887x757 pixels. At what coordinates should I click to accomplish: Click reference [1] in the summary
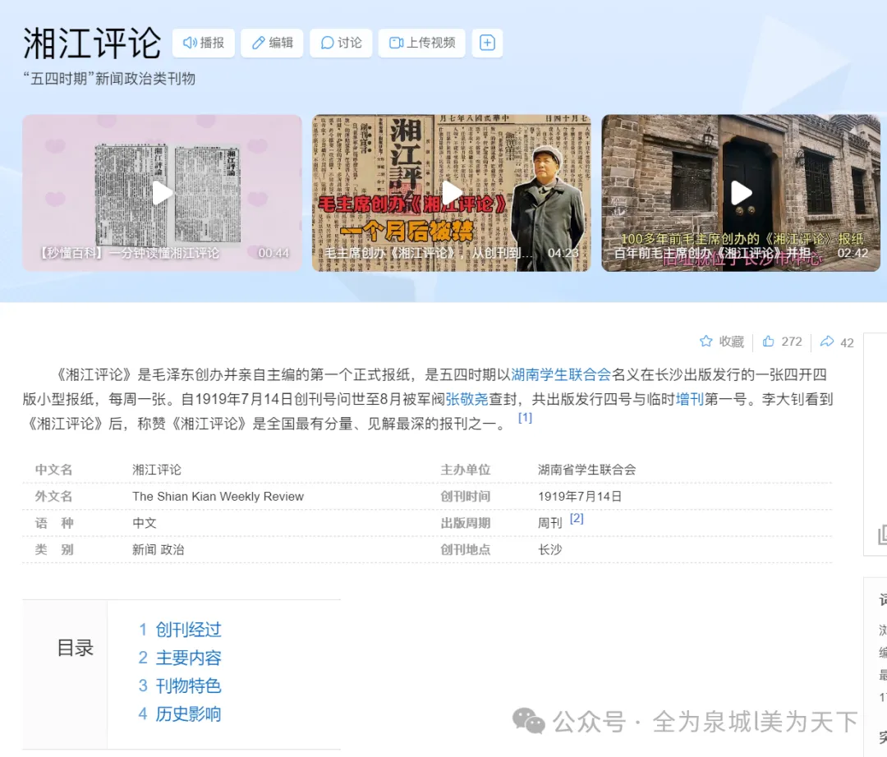pyautogui.click(x=525, y=418)
